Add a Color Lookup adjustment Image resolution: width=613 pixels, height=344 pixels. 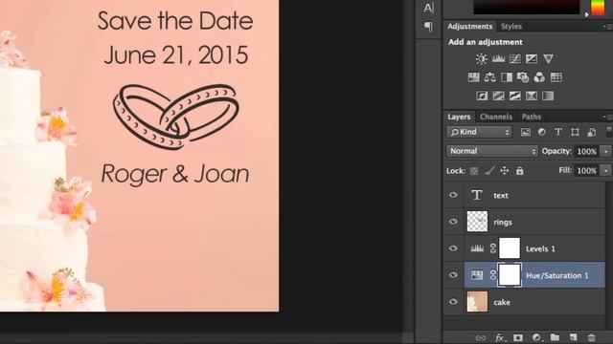[x=556, y=77]
